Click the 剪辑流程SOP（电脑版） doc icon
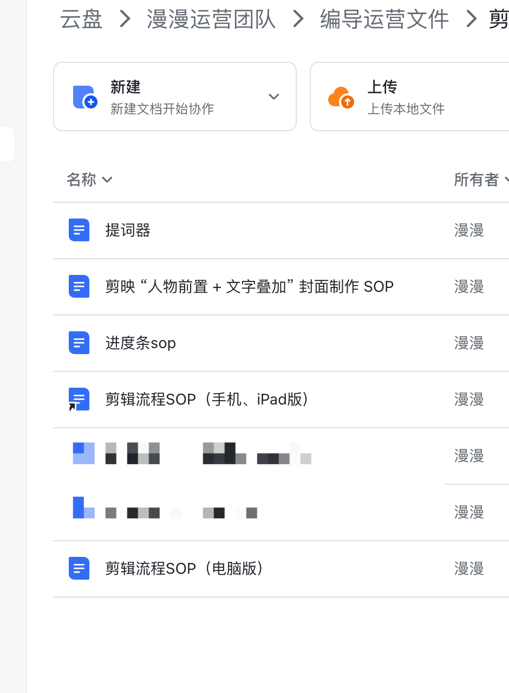Viewport: 509px width, 693px height. coord(79,568)
